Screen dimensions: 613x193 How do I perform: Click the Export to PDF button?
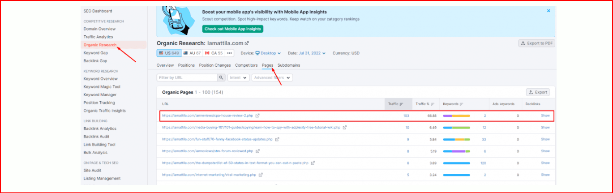(x=536, y=43)
